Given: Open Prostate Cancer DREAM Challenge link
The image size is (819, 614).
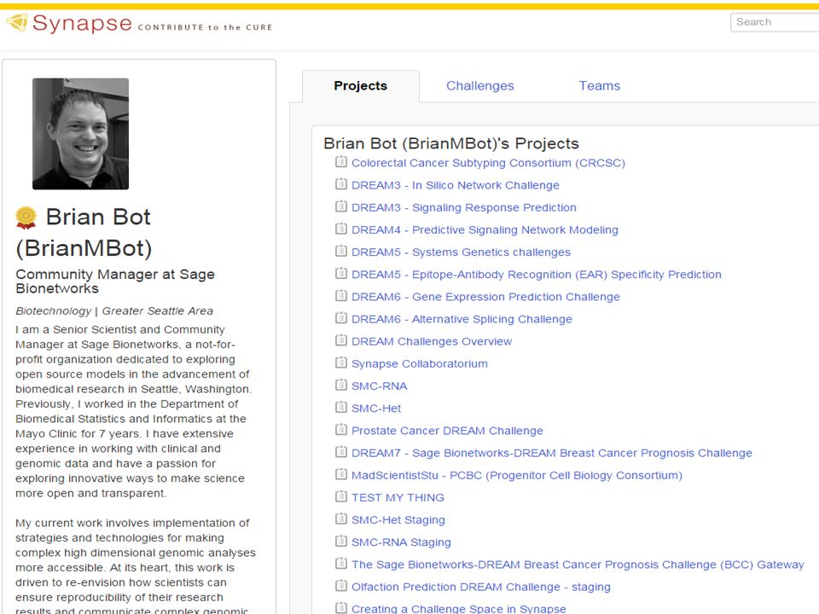Looking at the screenshot, I should [x=447, y=431].
